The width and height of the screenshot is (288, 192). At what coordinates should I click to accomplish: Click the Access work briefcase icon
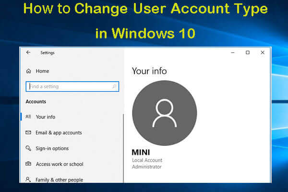(28, 164)
